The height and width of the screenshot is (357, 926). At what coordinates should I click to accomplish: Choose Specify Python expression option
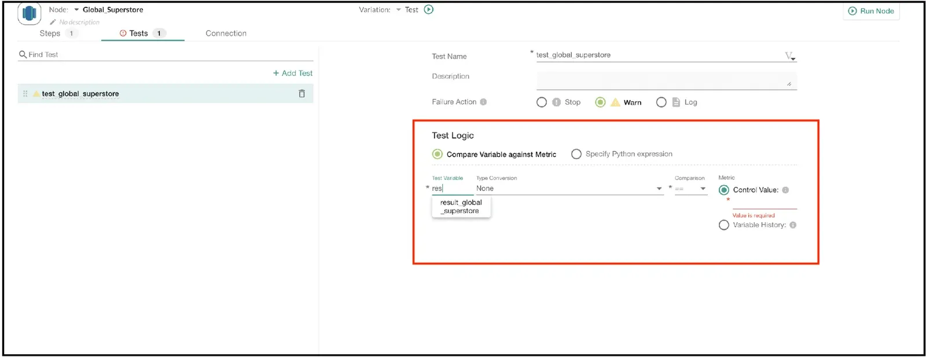576,154
